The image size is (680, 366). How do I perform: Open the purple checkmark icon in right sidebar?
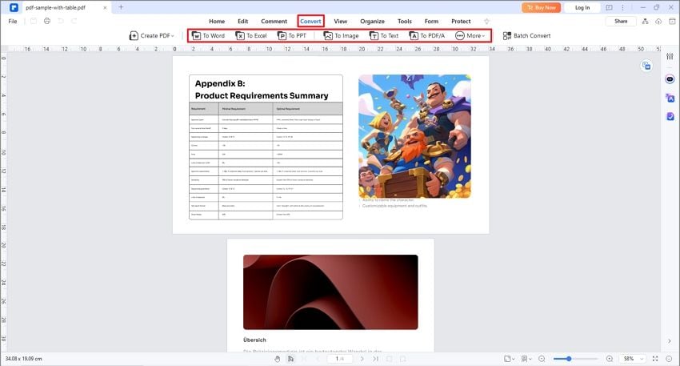pyautogui.click(x=670, y=116)
